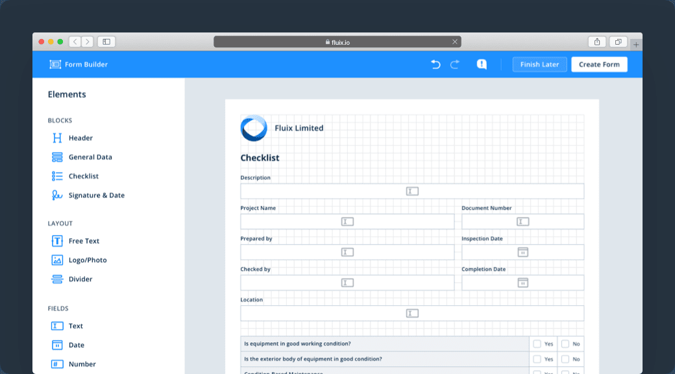
Task: Go back with browser back arrow
Action: [75, 42]
